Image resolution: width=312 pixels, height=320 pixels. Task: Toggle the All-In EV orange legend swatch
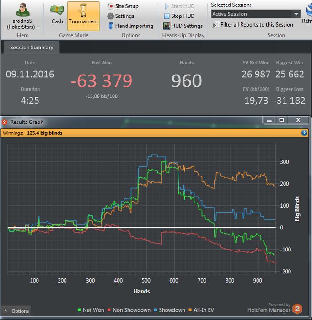tap(190, 310)
